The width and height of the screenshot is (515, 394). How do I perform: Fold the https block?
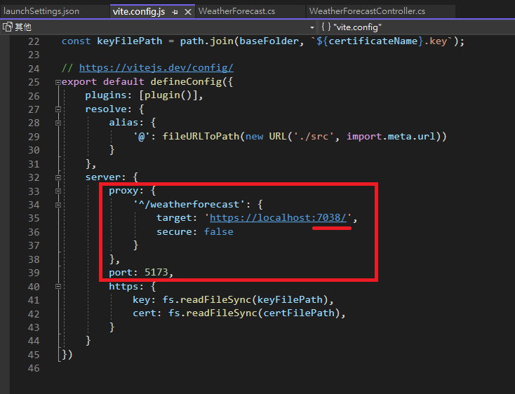(x=56, y=286)
